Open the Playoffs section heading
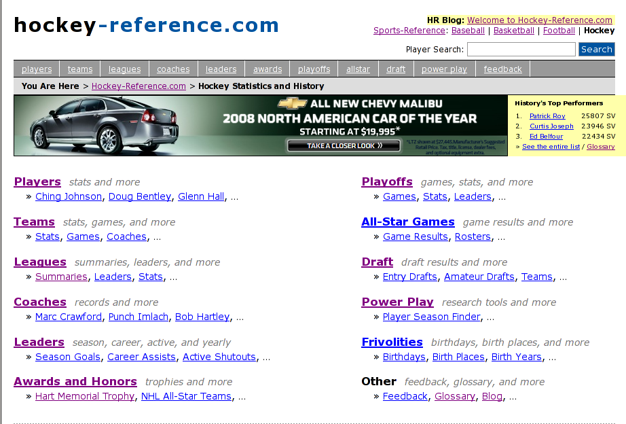Image resolution: width=626 pixels, height=424 pixels. point(387,181)
